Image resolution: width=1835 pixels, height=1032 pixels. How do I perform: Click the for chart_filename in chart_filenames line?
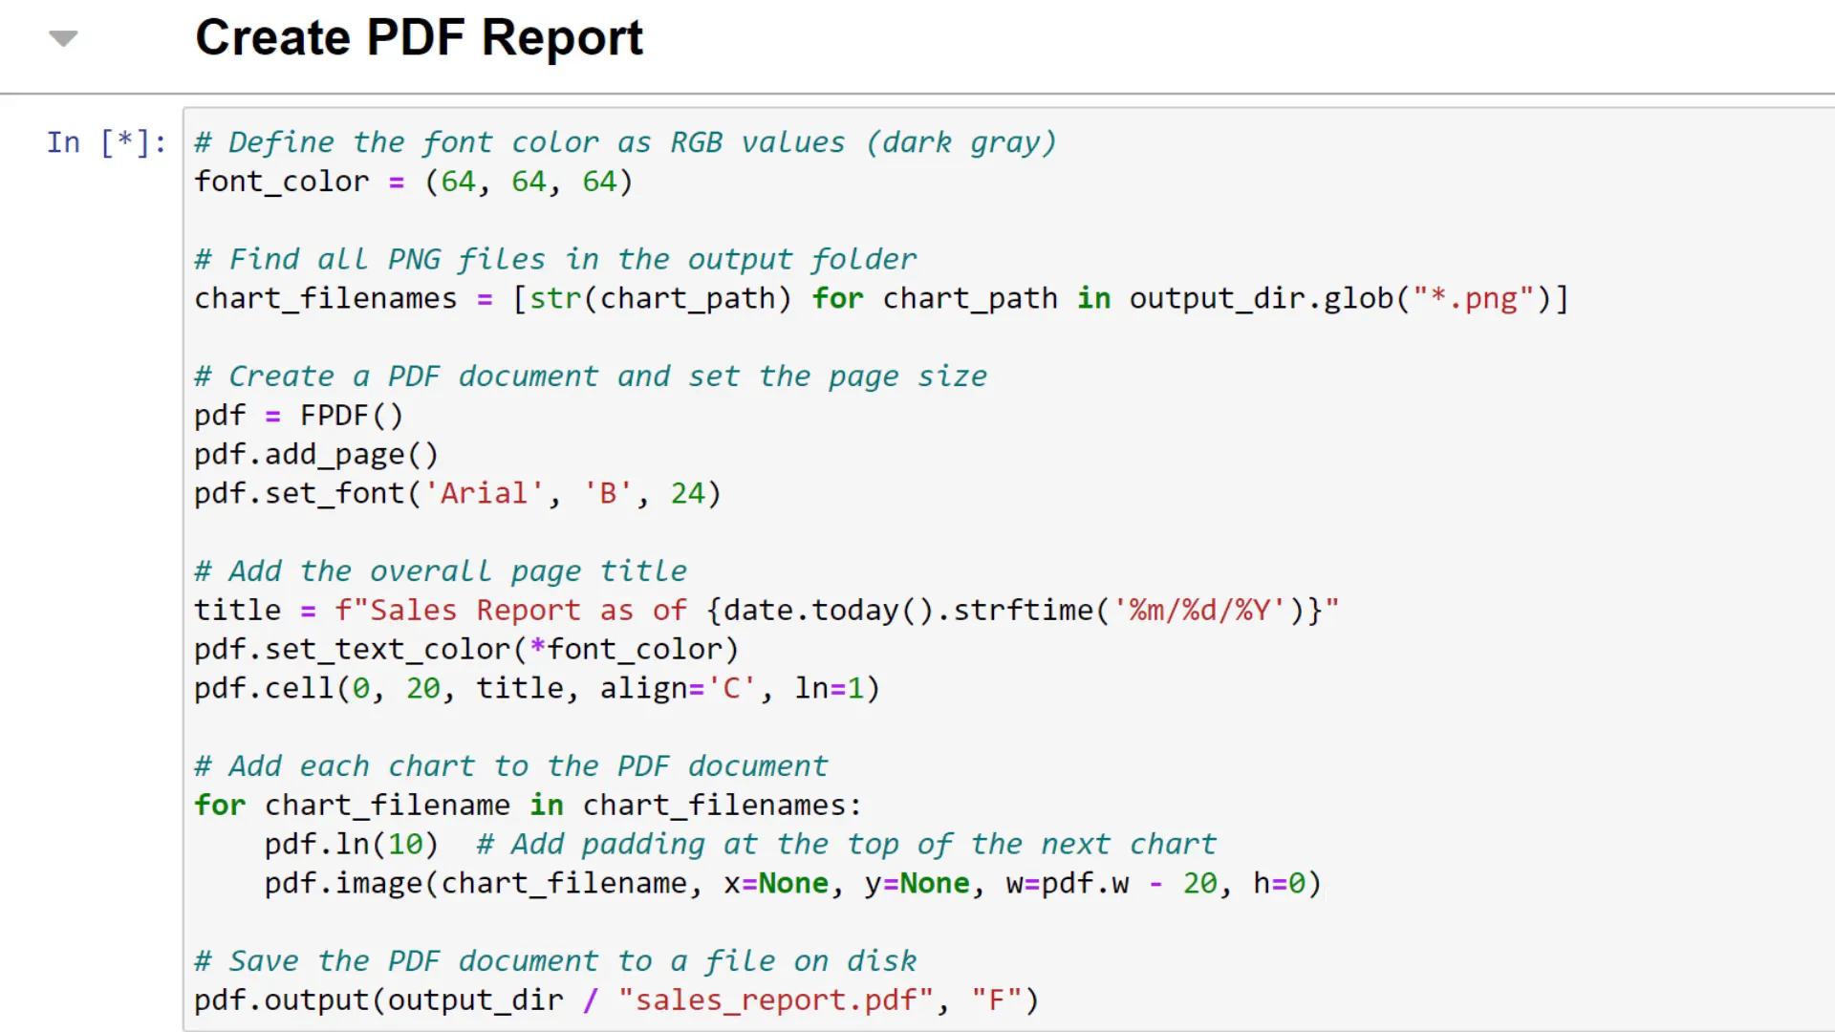point(528,806)
